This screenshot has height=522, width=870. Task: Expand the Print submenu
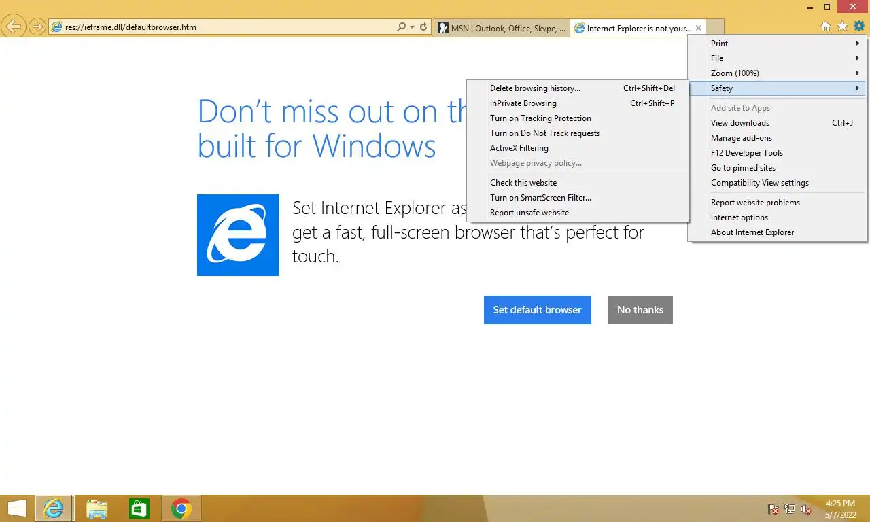[x=778, y=43]
